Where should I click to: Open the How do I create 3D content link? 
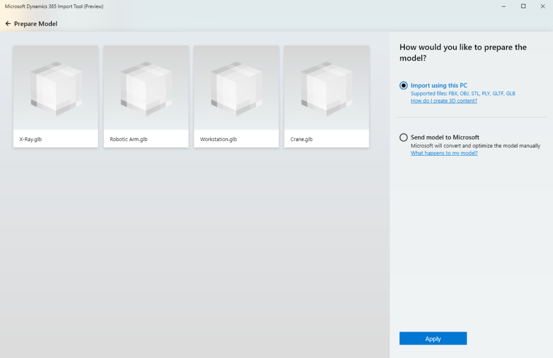coord(444,101)
